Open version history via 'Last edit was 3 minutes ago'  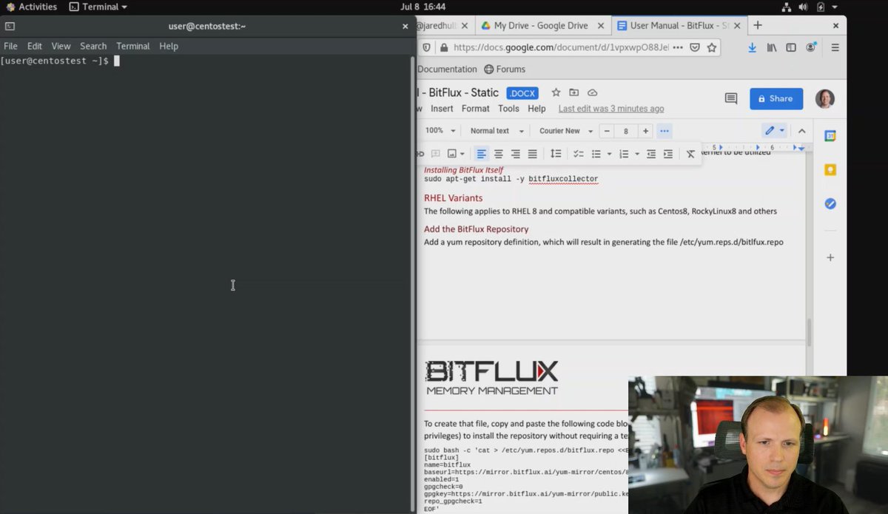[610, 108]
